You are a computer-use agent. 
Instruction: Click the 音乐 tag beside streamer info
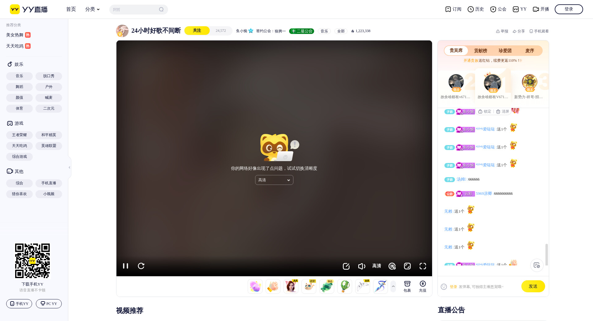(324, 31)
